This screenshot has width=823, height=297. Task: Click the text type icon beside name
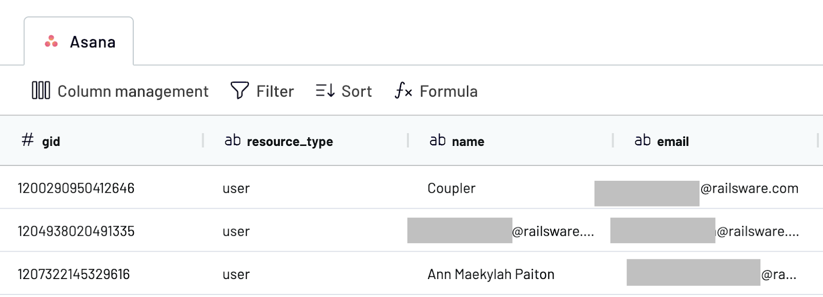tap(437, 140)
